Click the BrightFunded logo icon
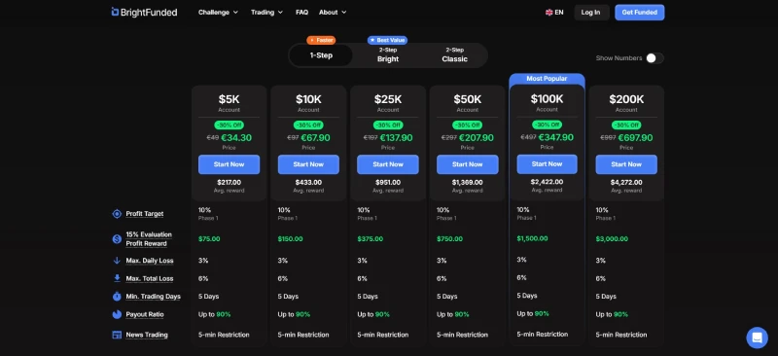Viewport: 778px width, 356px height. pyautogui.click(x=115, y=12)
